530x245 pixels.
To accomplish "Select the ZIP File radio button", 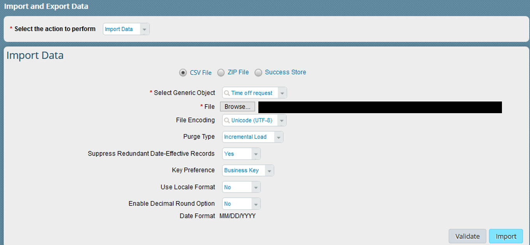I will click(x=221, y=72).
